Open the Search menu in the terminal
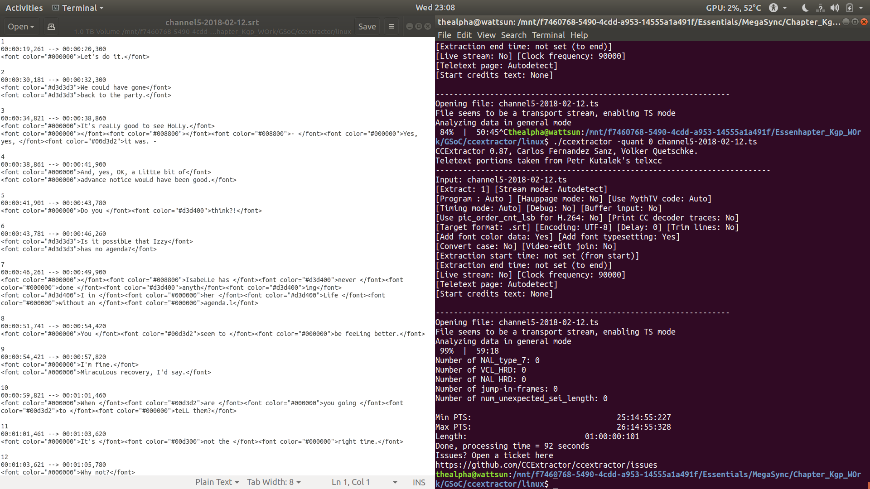The image size is (870, 489). (513, 35)
